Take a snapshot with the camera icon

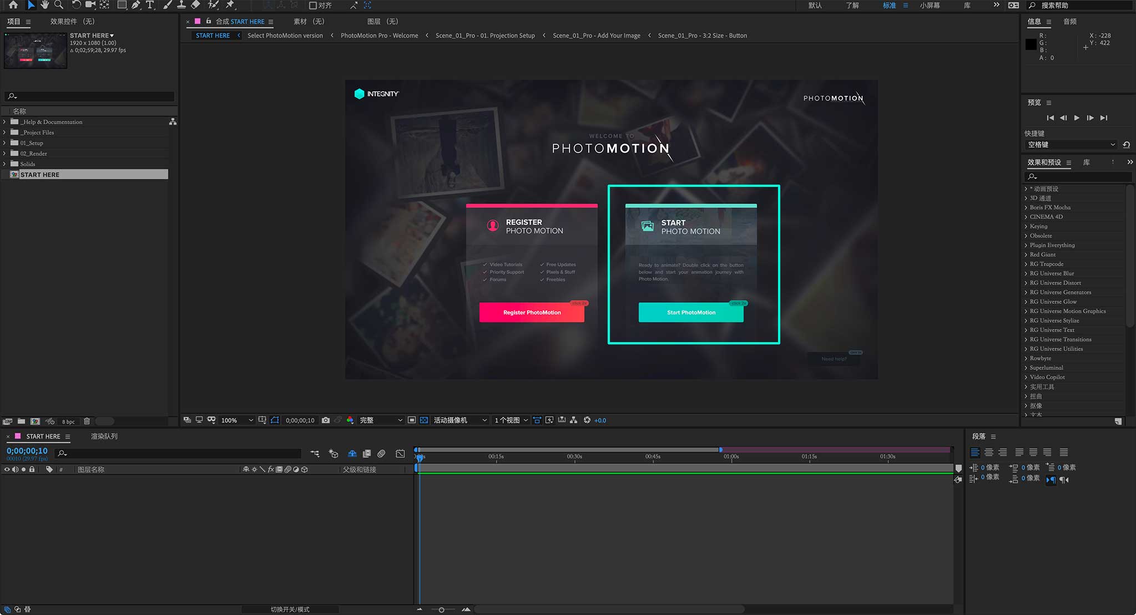(x=326, y=420)
